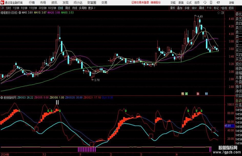
Task: Click the MA10: 3.67 indicator label
Action: tap(40, 13)
